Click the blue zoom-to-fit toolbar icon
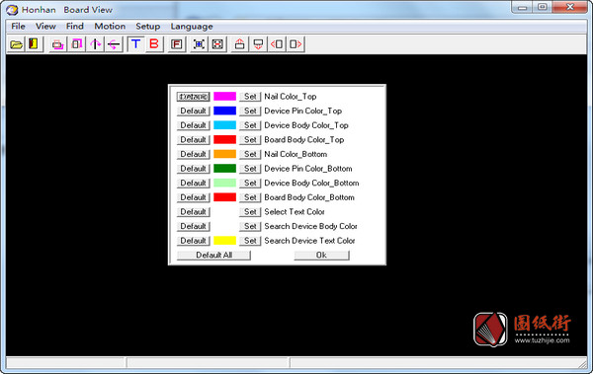Image resolution: width=593 pixels, height=374 pixels. click(x=199, y=44)
